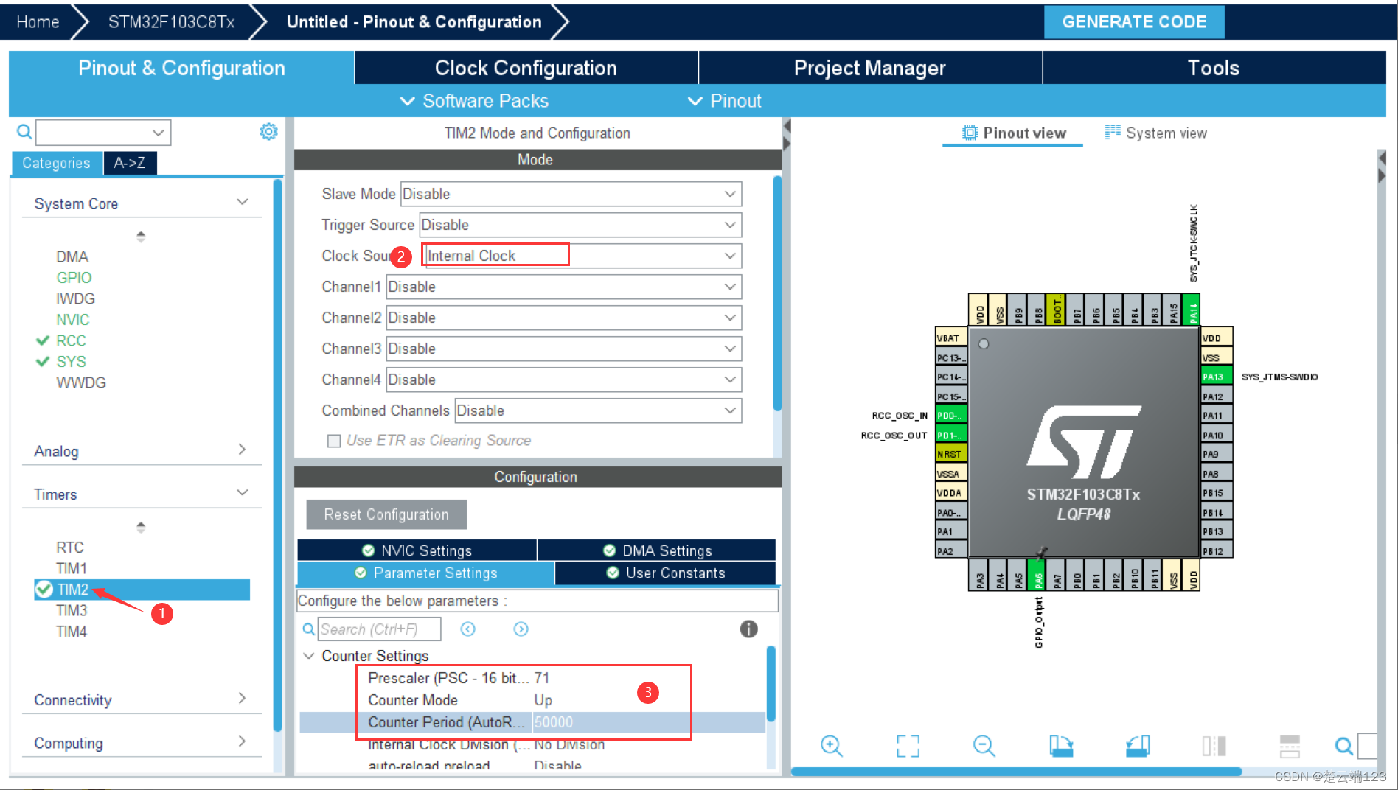Open the Channel4 dropdown
1398x790 pixels.
[564, 380]
